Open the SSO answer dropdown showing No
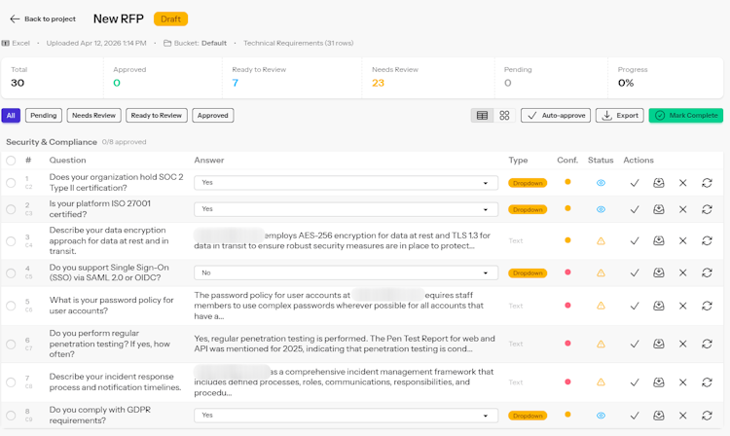The height and width of the screenshot is (436, 730). click(x=346, y=272)
